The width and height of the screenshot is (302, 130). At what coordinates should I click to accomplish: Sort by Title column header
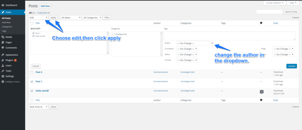click(37, 23)
